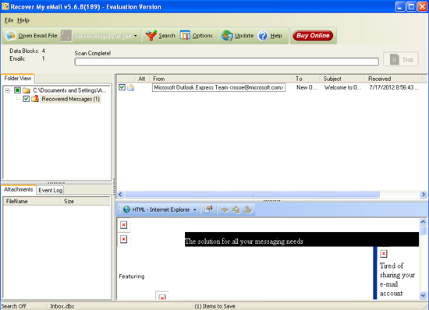Click the C:\Documents and Settings folder icon
The height and width of the screenshot is (310, 429).
27,90
